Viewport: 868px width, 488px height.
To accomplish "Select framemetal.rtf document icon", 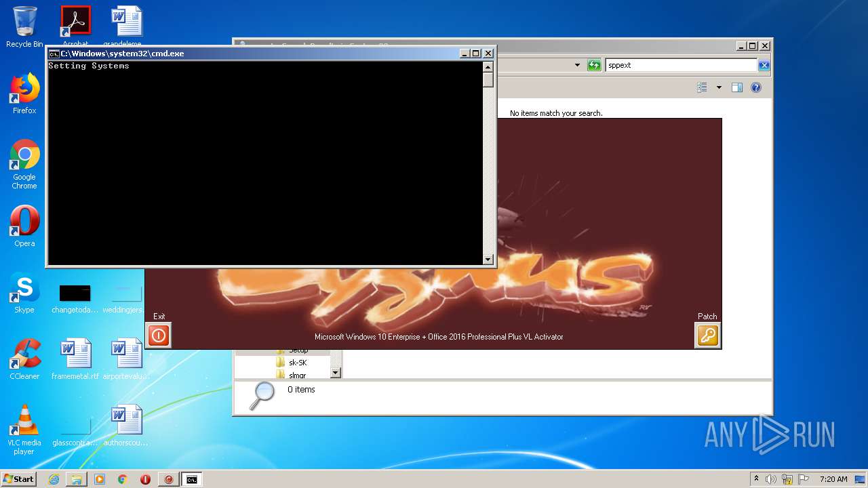I will pyautogui.click(x=75, y=359).
